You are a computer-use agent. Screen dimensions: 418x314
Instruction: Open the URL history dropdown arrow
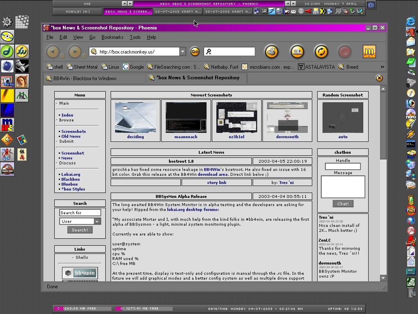tap(182, 52)
